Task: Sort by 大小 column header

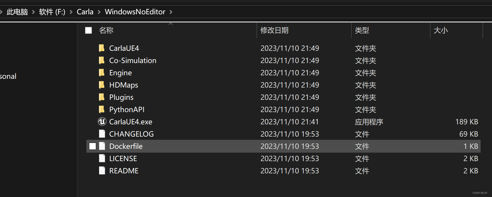Action: pyautogui.click(x=441, y=30)
